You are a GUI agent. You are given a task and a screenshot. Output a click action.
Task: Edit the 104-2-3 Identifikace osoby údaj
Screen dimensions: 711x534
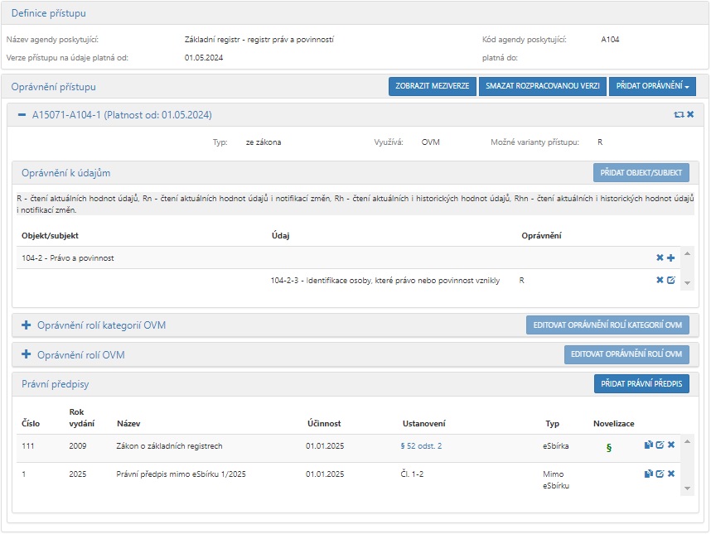(671, 281)
